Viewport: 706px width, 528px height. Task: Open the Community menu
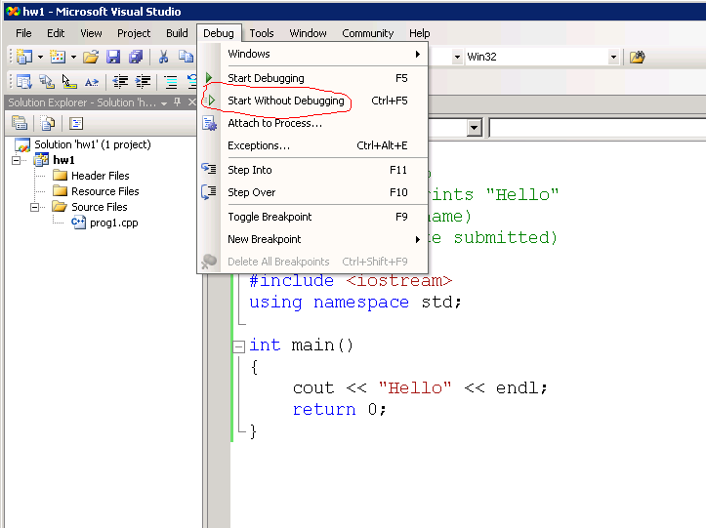[368, 33]
